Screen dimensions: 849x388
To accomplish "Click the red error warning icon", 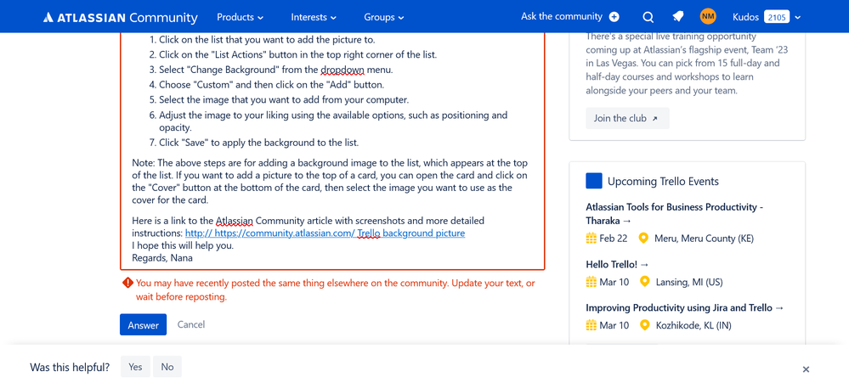I will click(127, 283).
